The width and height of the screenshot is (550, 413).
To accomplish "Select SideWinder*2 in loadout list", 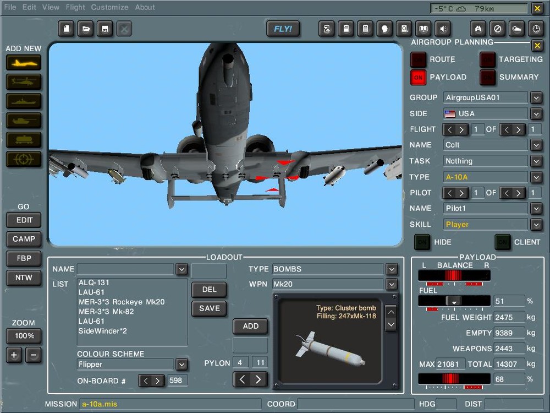I will (103, 331).
